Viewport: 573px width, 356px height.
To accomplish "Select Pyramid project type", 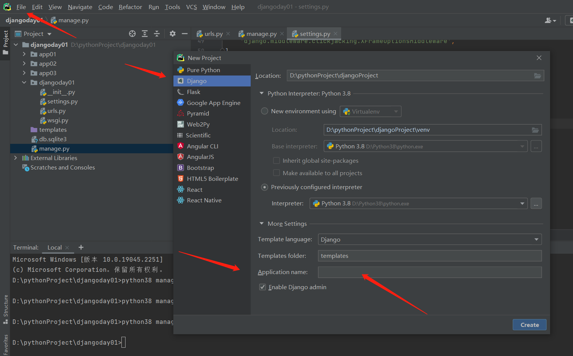I will 212,114.
